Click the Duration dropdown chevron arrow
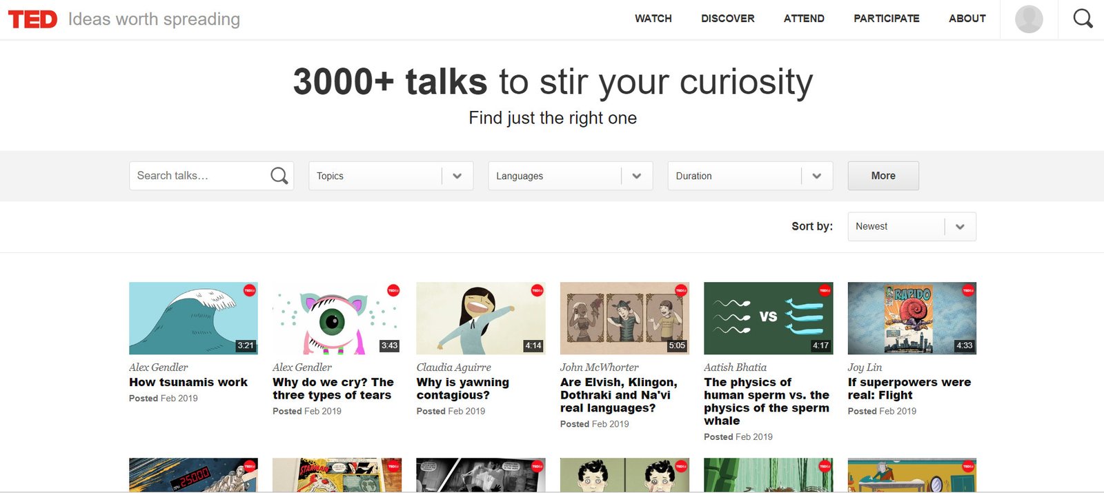This screenshot has height=493, width=1104. click(817, 176)
